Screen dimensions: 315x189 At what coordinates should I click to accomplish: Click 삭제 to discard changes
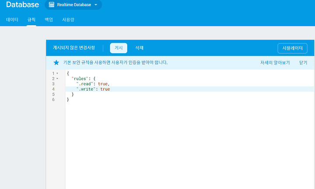(140, 48)
